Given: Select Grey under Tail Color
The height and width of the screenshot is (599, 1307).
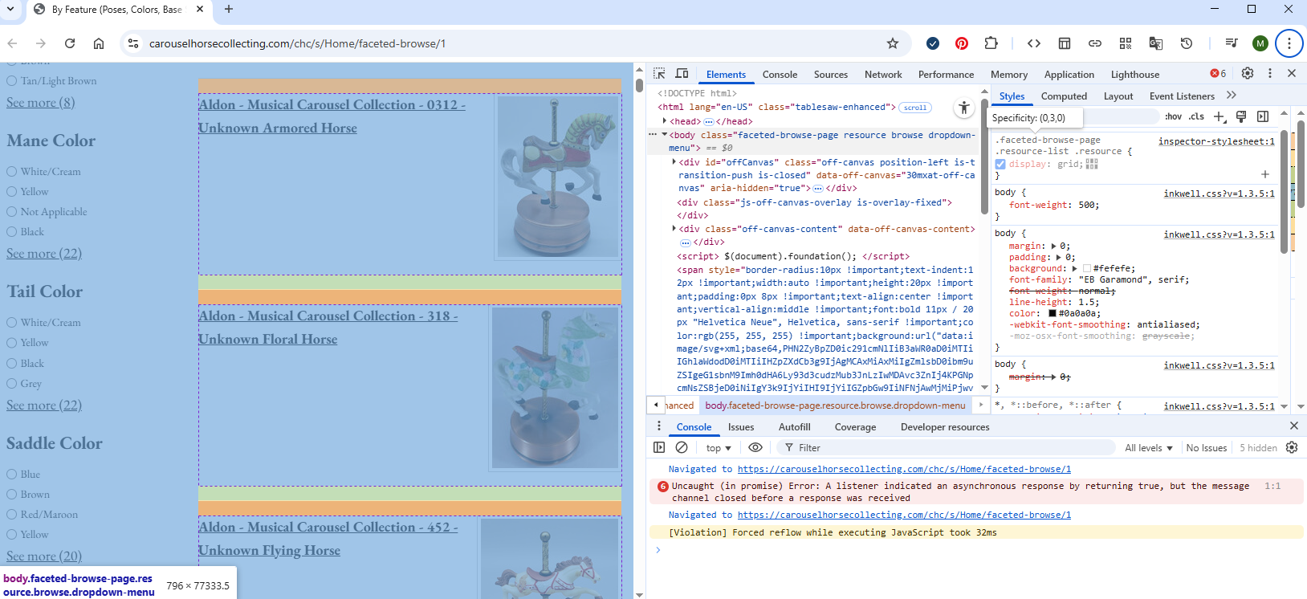Looking at the screenshot, I should [x=12, y=384].
